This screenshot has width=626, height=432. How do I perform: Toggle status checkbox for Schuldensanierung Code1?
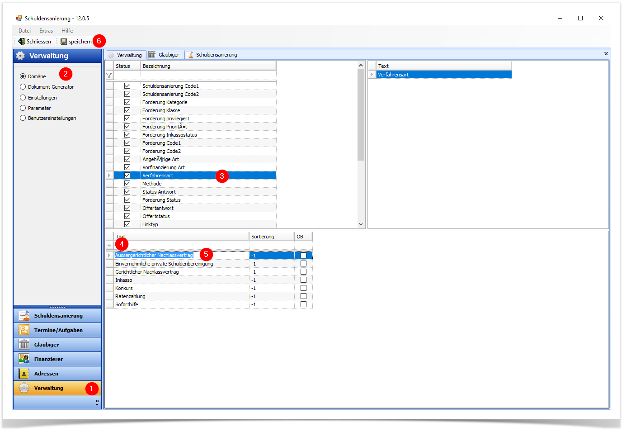click(x=127, y=86)
